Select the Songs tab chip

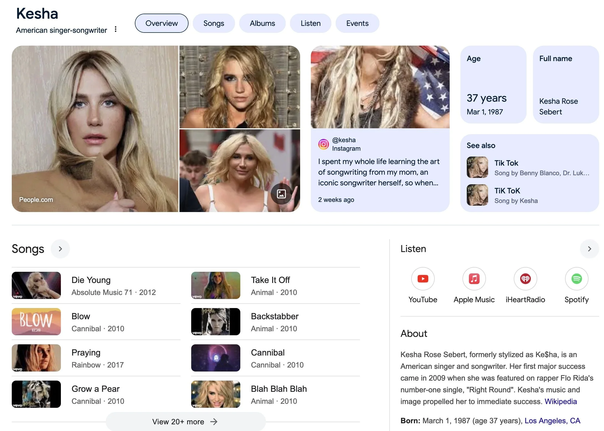(x=214, y=23)
